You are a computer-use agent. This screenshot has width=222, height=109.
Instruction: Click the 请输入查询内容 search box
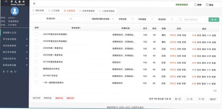[192, 20]
